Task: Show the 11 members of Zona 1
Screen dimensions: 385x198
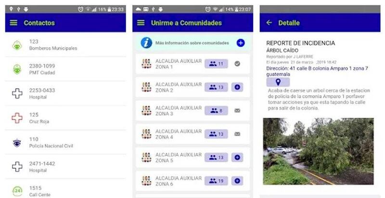Action: click(216, 64)
